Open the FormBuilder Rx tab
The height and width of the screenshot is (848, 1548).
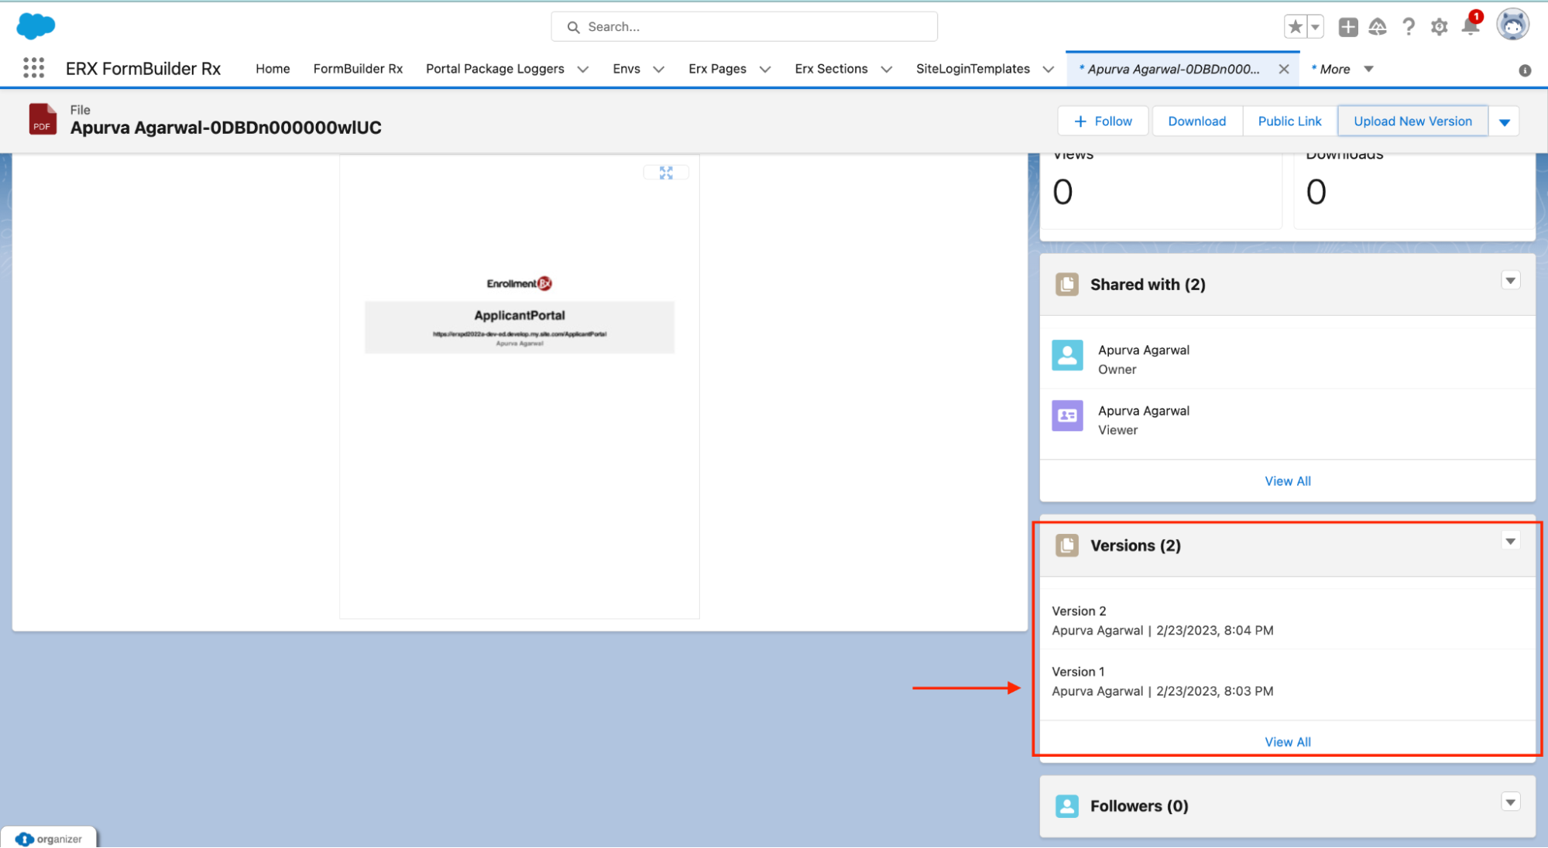click(358, 69)
